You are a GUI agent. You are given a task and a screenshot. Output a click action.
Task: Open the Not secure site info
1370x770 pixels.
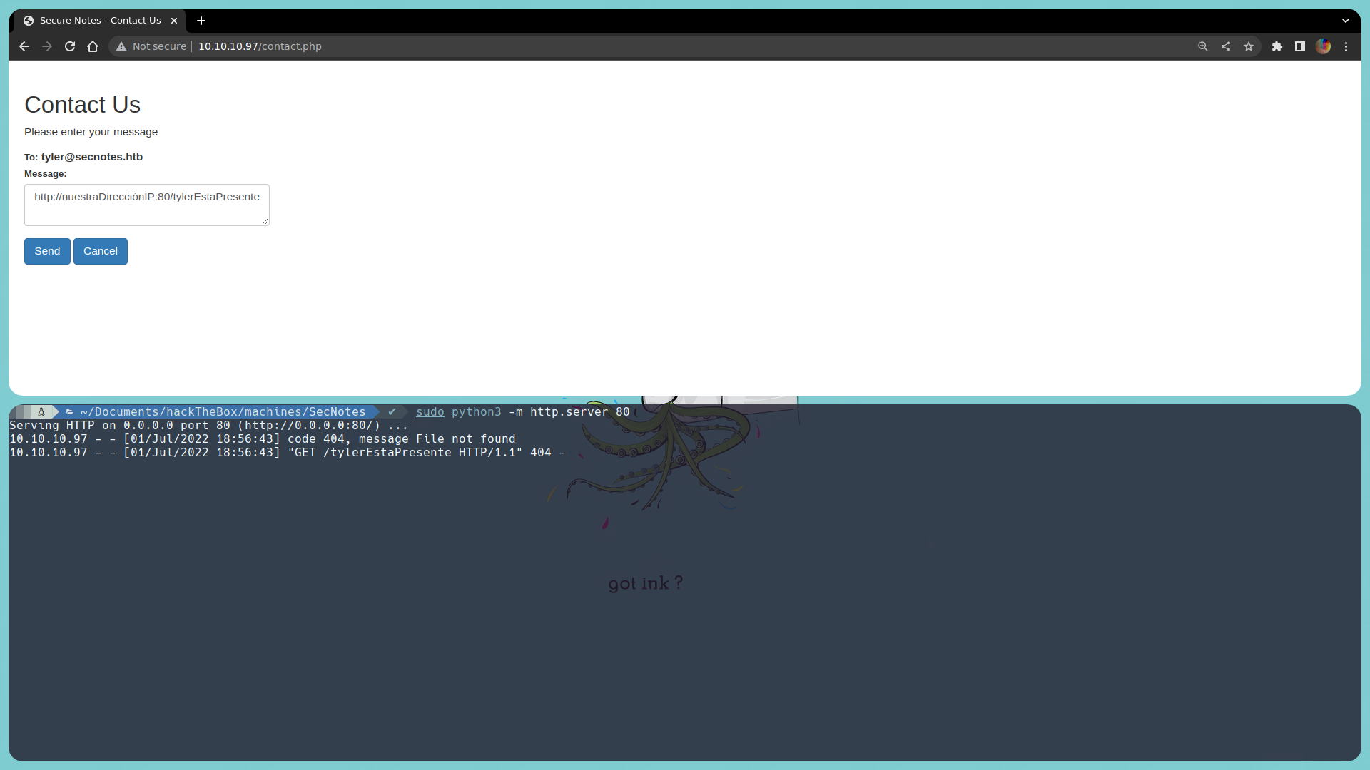(x=151, y=46)
